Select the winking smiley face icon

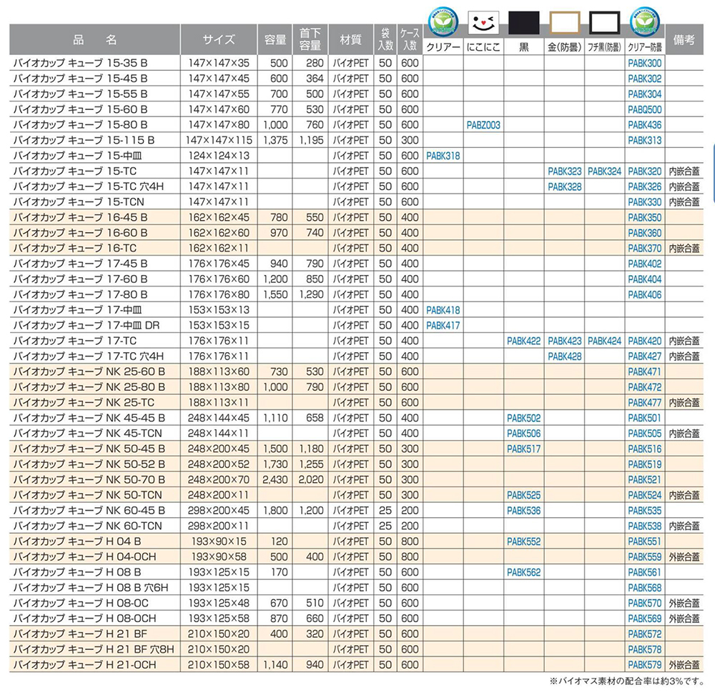pos(483,23)
